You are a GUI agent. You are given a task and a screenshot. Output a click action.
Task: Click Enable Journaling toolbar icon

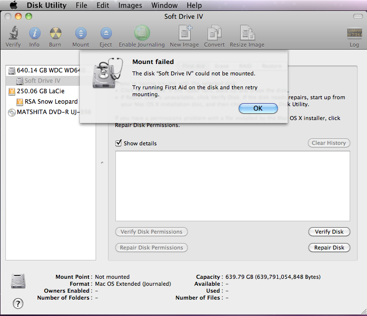[x=142, y=33]
